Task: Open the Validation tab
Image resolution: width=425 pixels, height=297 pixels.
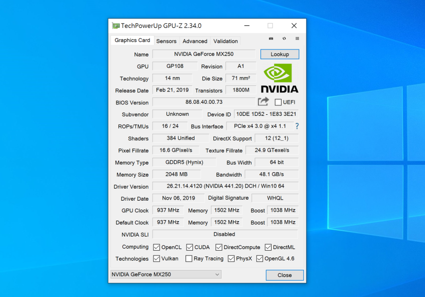Action: (225, 41)
